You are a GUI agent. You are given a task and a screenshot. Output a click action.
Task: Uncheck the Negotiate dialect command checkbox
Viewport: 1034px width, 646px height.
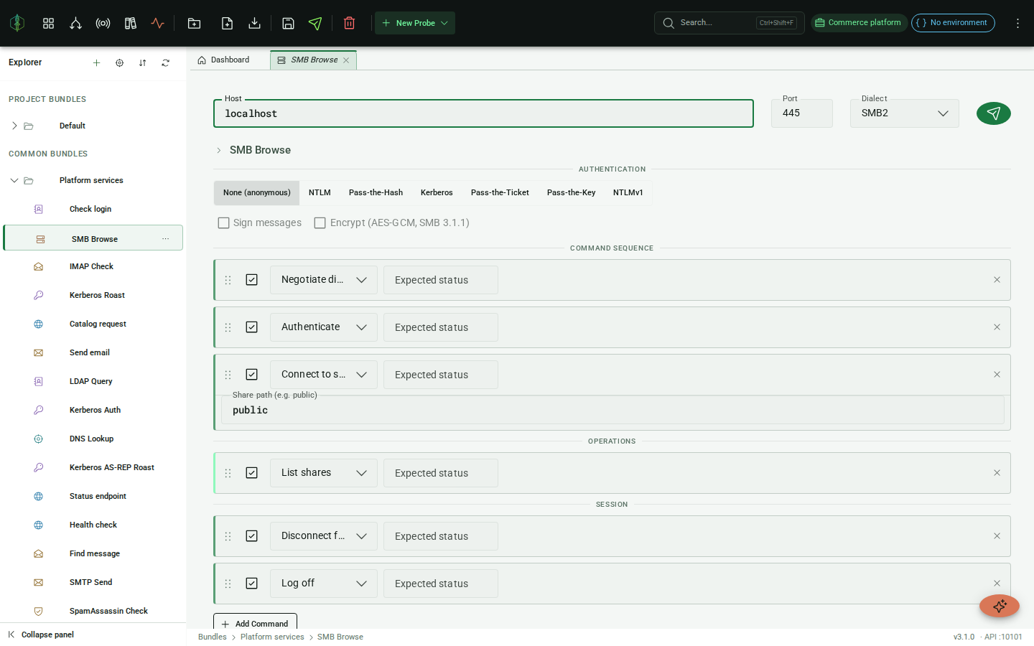click(252, 280)
